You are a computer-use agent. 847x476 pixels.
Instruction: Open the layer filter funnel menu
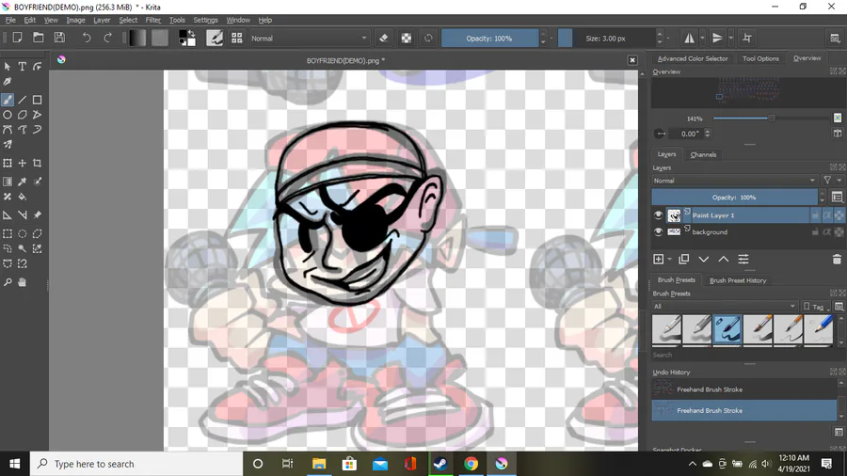[827, 181]
